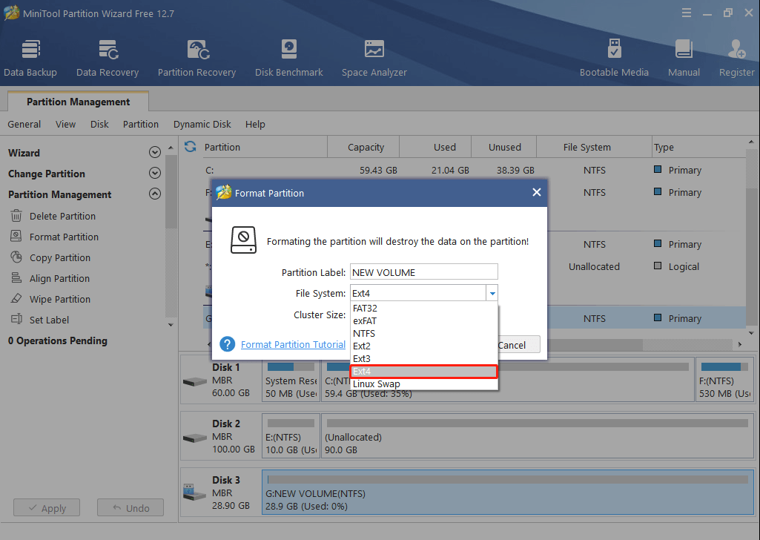Refresh the partition list
The width and height of the screenshot is (760, 540).
pos(191,146)
